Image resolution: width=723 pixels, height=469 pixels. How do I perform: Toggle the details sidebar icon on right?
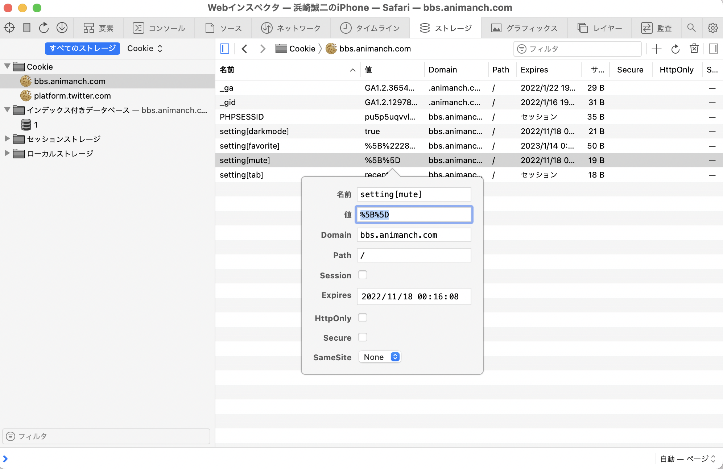coord(714,49)
